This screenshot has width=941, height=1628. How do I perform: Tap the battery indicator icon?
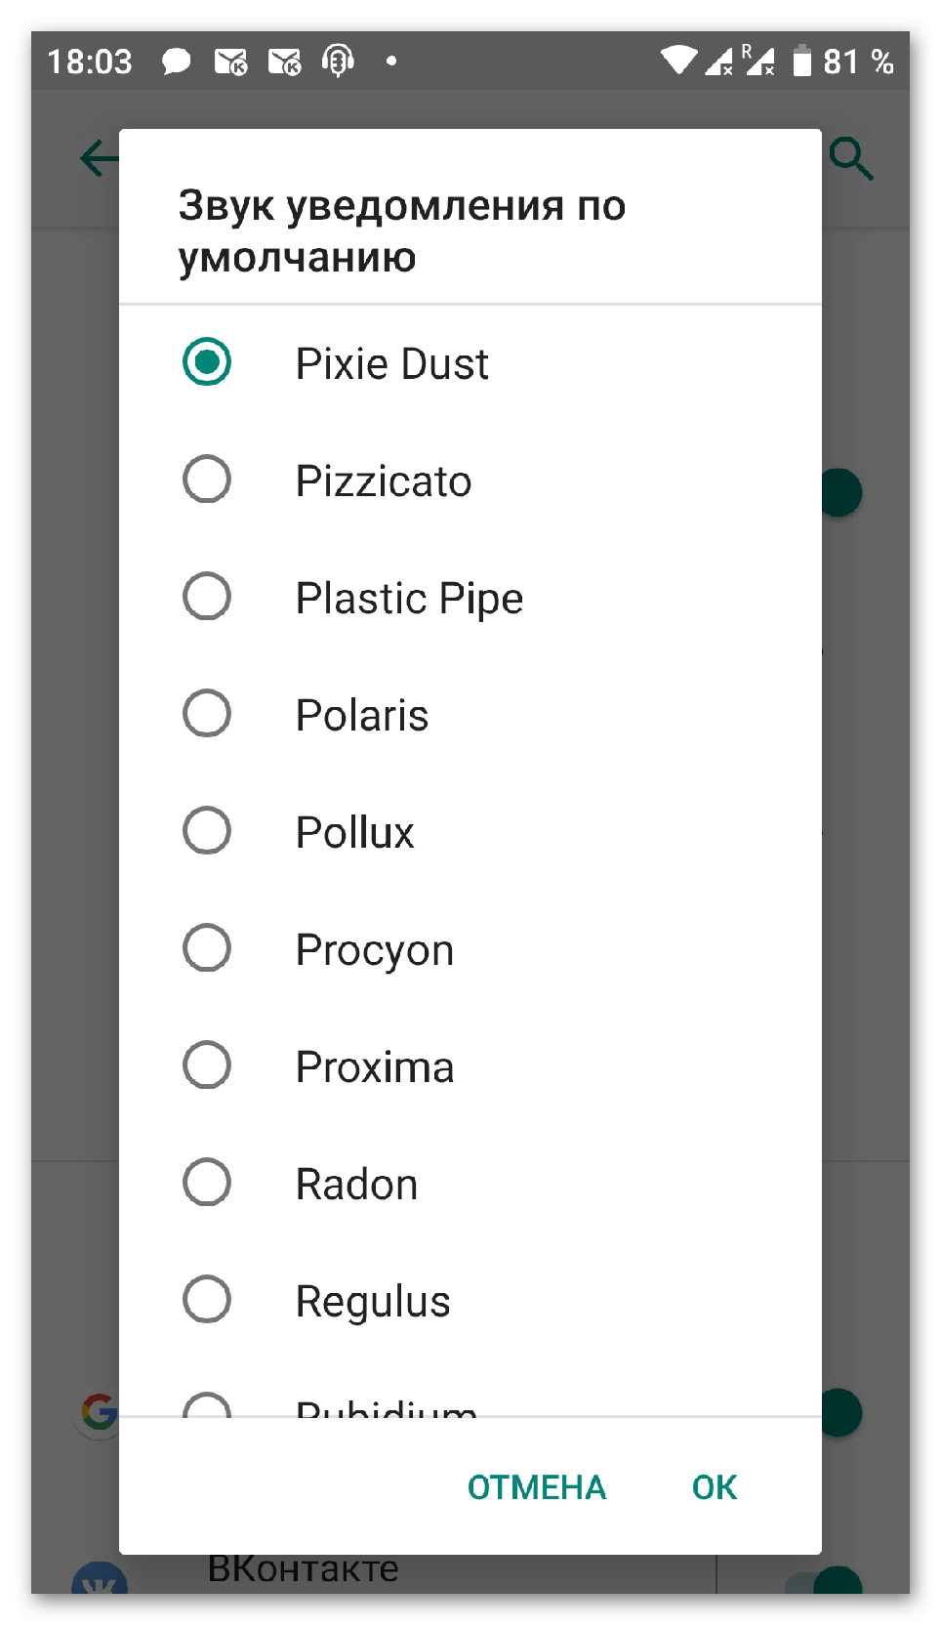[802, 62]
